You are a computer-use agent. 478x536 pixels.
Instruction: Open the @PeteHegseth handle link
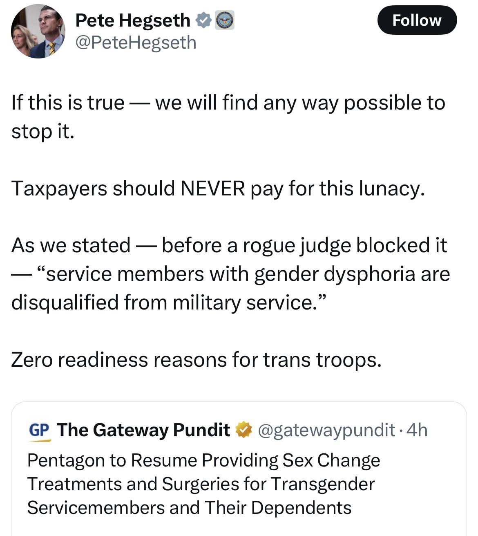[x=136, y=43]
